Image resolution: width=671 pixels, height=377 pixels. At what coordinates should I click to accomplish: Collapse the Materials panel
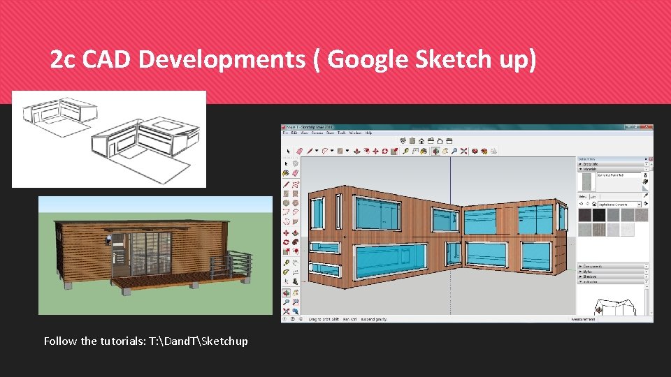(x=612, y=169)
